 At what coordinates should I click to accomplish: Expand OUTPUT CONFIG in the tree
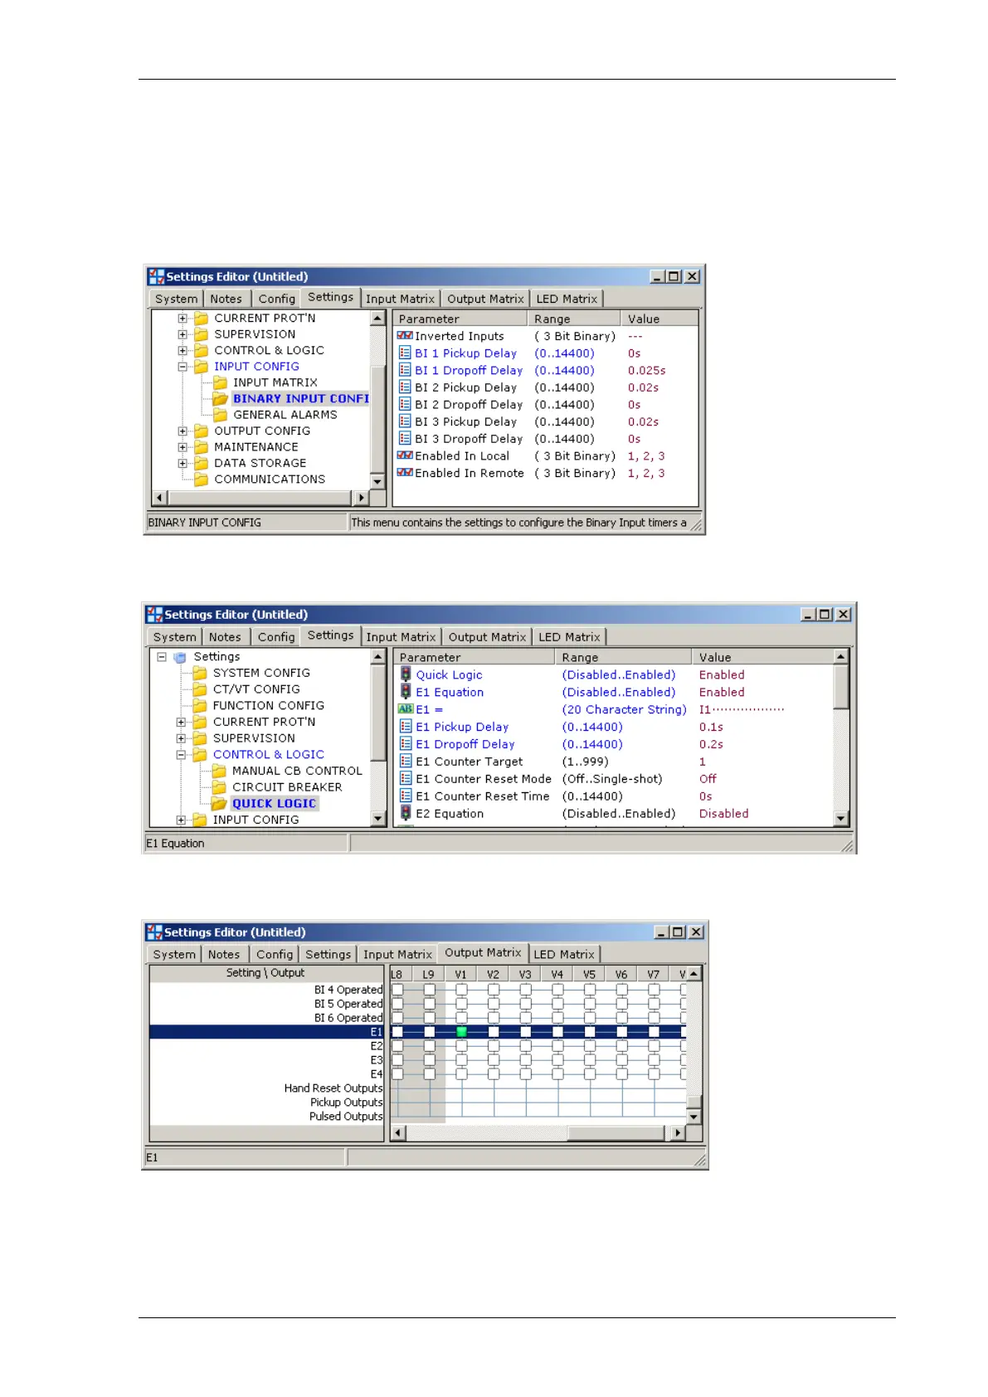tap(183, 431)
